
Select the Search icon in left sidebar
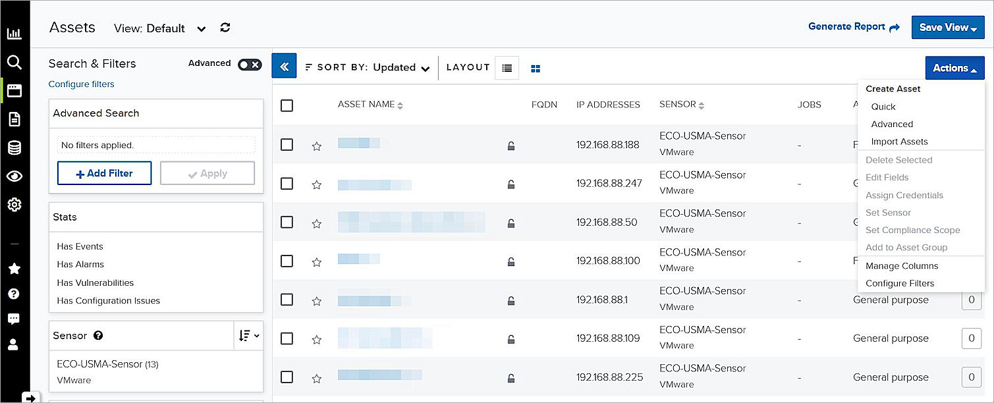(14, 62)
